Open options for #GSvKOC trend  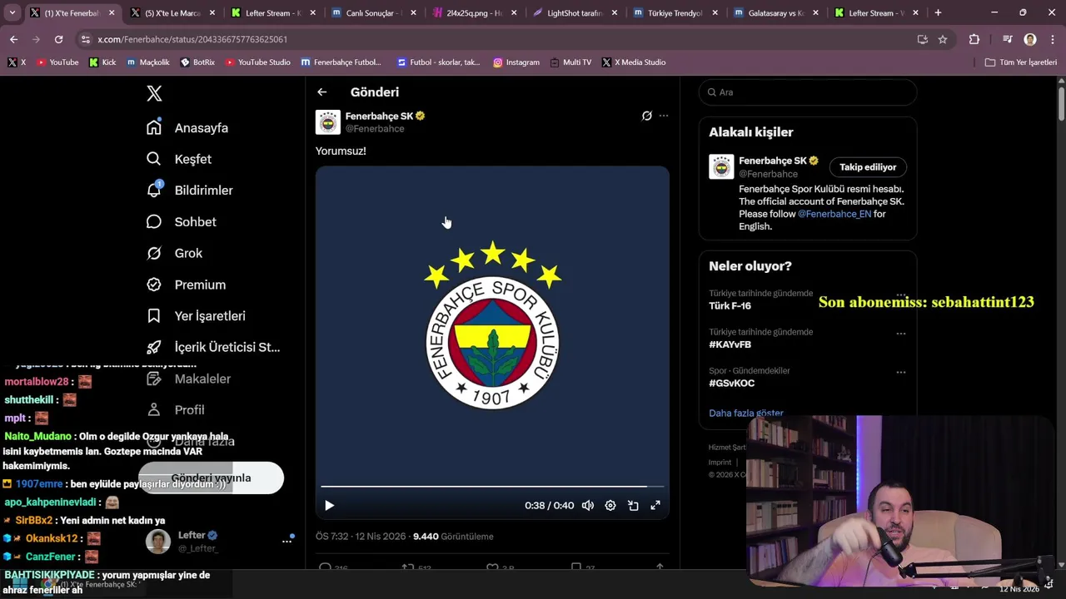[x=900, y=373]
